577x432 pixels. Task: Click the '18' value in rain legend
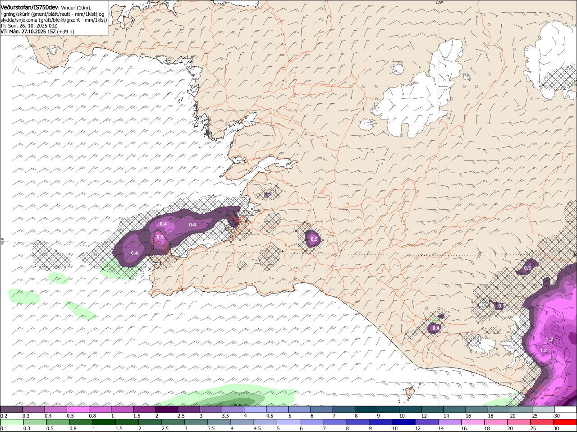click(486, 428)
